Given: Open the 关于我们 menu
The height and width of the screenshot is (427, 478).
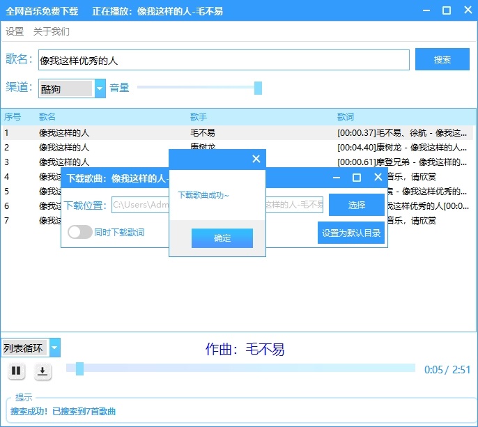Looking at the screenshot, I should (52, 31).
